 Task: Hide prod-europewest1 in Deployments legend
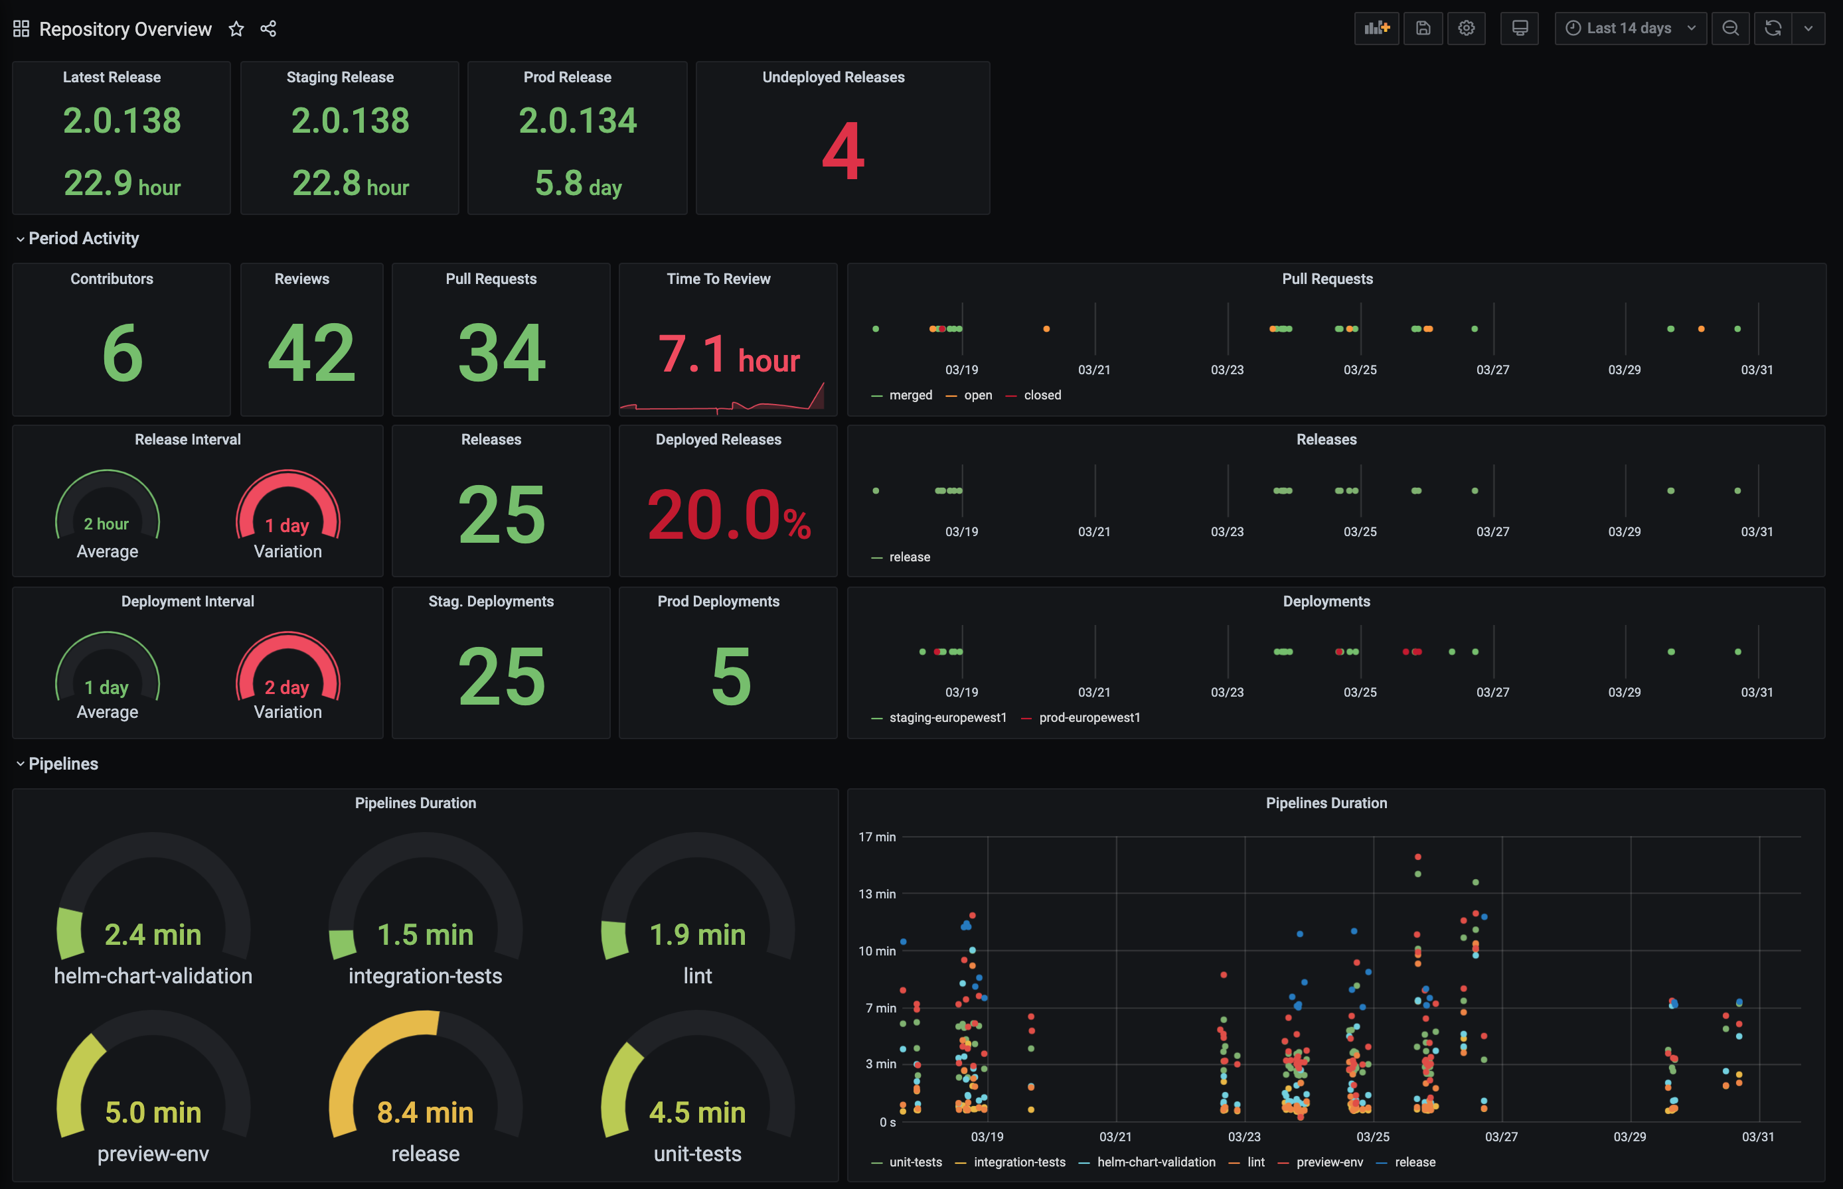click(1090, 717)
